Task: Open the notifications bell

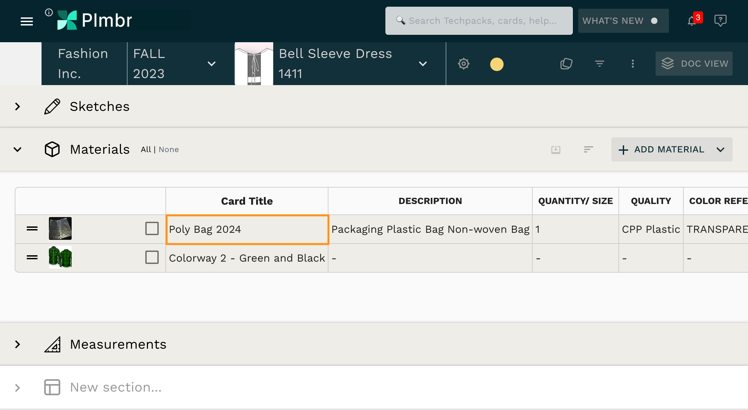Action: [x=692, y=21]
